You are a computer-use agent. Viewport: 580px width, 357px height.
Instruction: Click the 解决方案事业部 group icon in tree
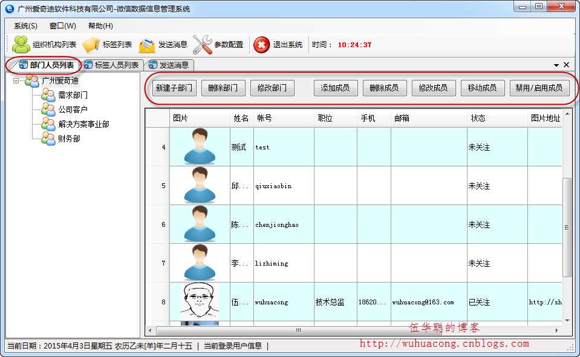click(x=48, y=124)
